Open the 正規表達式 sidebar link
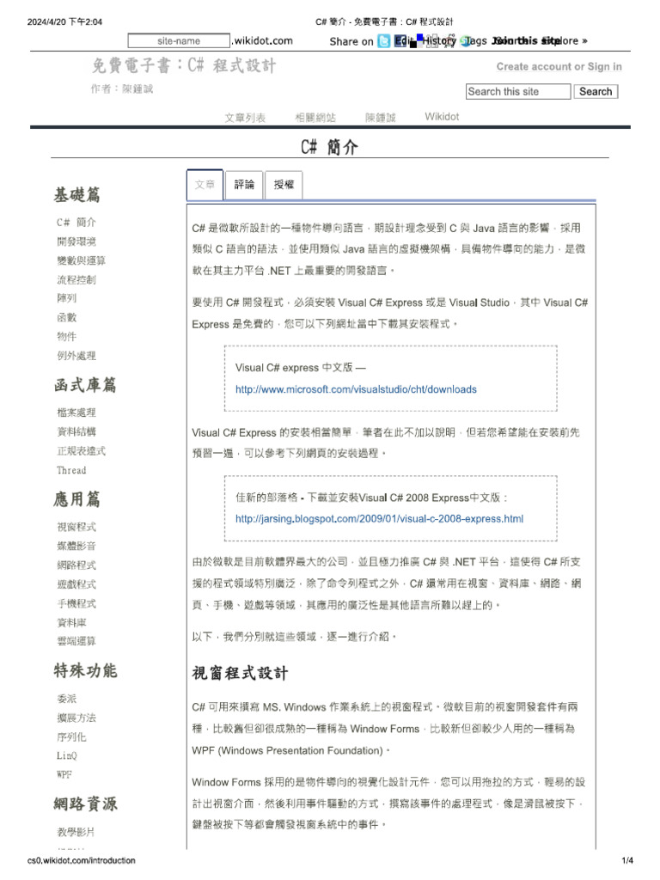The width and height of the screenshot is (660, 880). point(82,451)
